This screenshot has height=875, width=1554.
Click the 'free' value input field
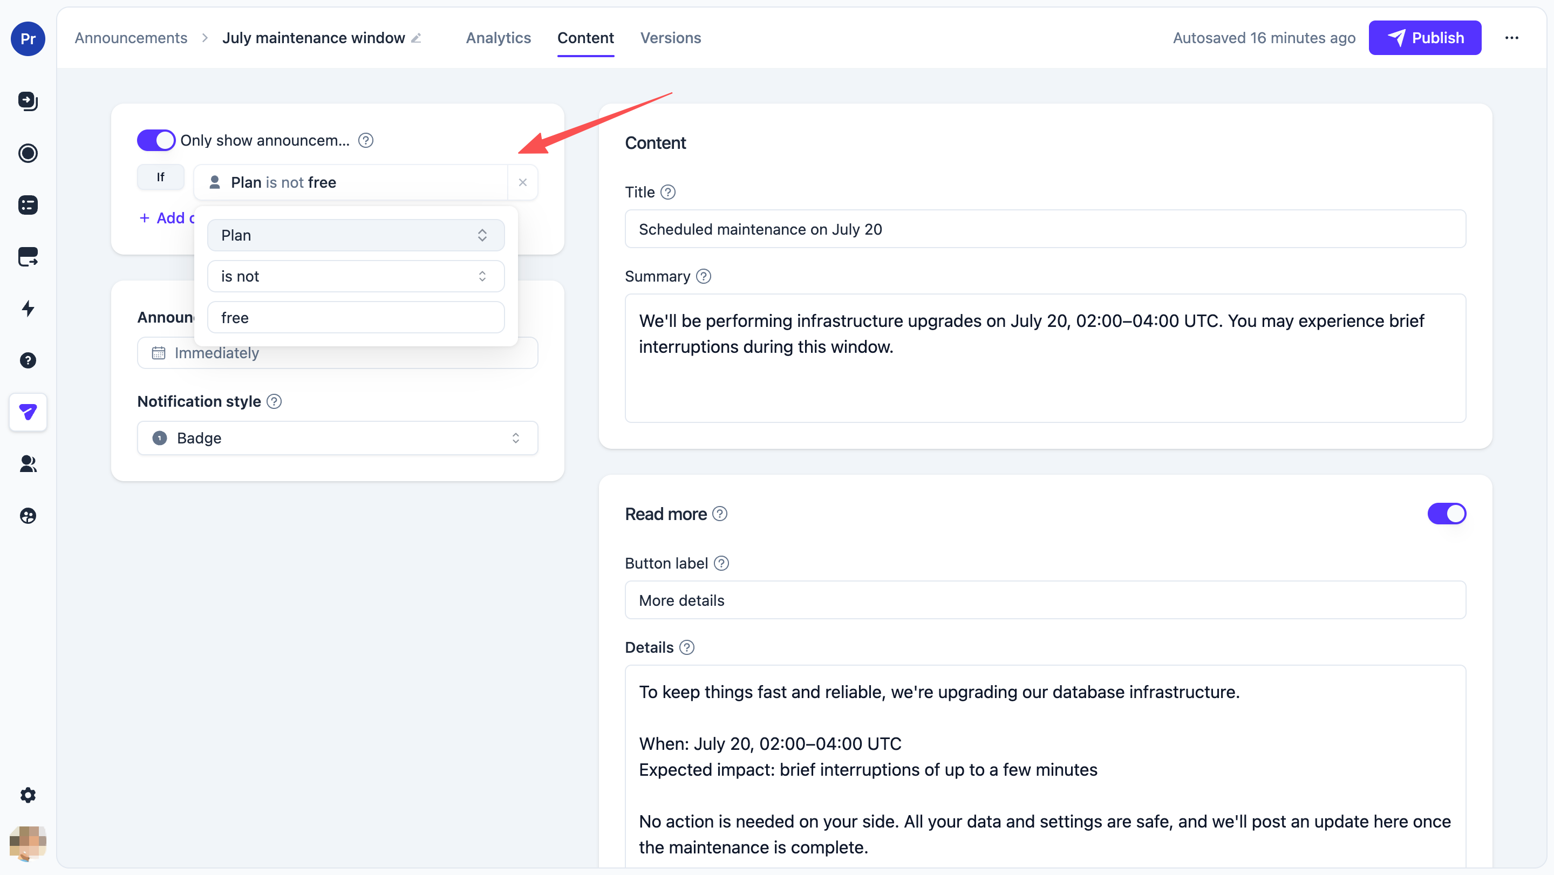[x=356, y=317]
